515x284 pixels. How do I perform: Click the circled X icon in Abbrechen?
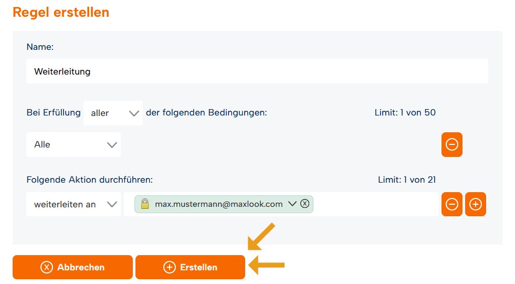coord(47,267)
